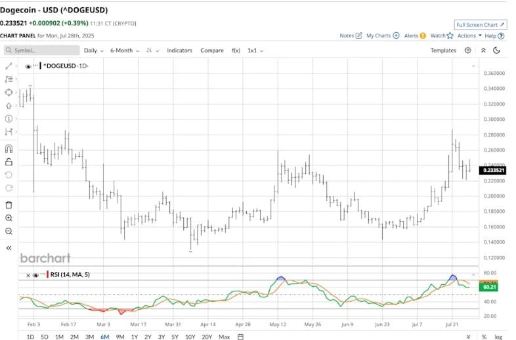
Task: Select the arrow marker tool
Action: point(9,106)
